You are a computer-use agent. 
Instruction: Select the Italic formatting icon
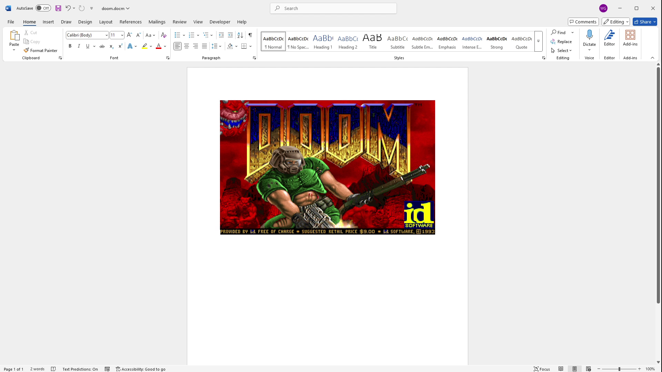pyautogui.click(x=79, y=46)
